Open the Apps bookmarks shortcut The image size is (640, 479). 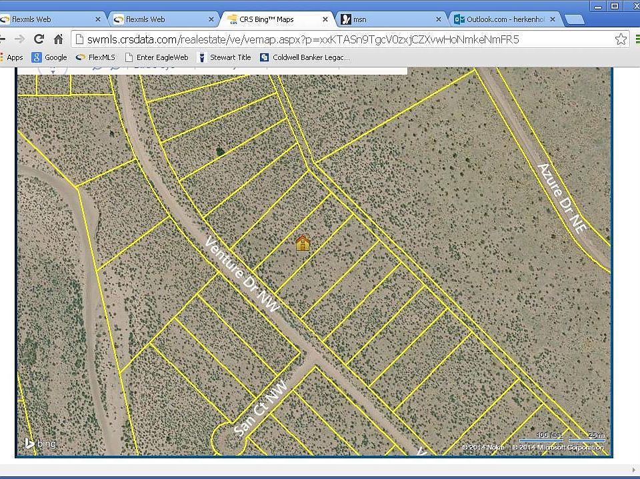pyautogui.click(x=11, y=57)
